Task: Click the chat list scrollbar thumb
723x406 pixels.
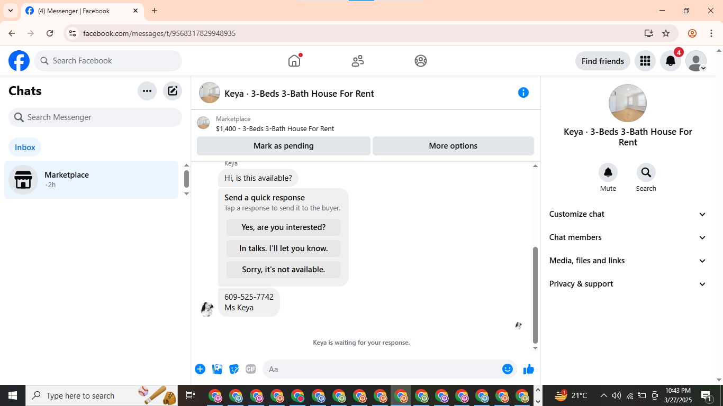Action: pyautogui.click(x=186, y=179)
